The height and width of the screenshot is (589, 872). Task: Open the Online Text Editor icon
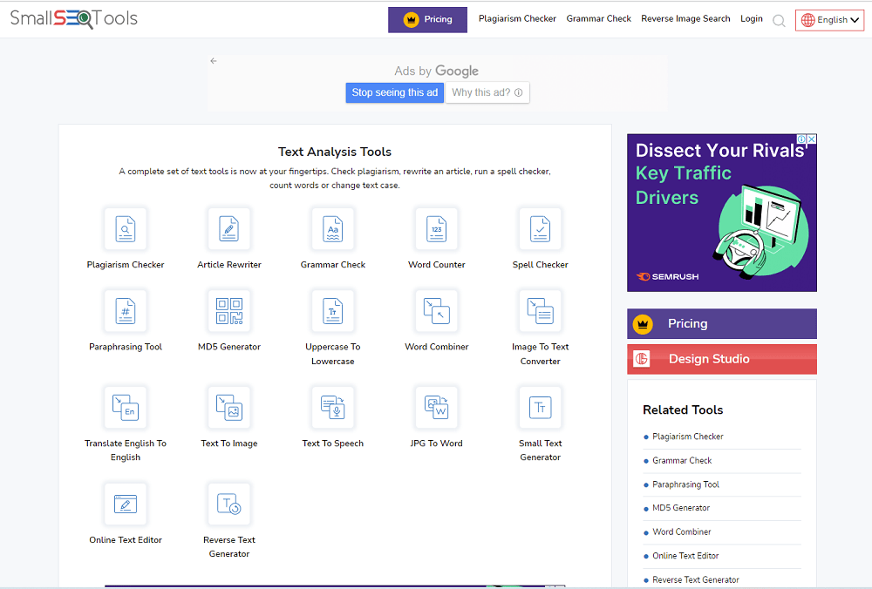click(x=126, y=504)
